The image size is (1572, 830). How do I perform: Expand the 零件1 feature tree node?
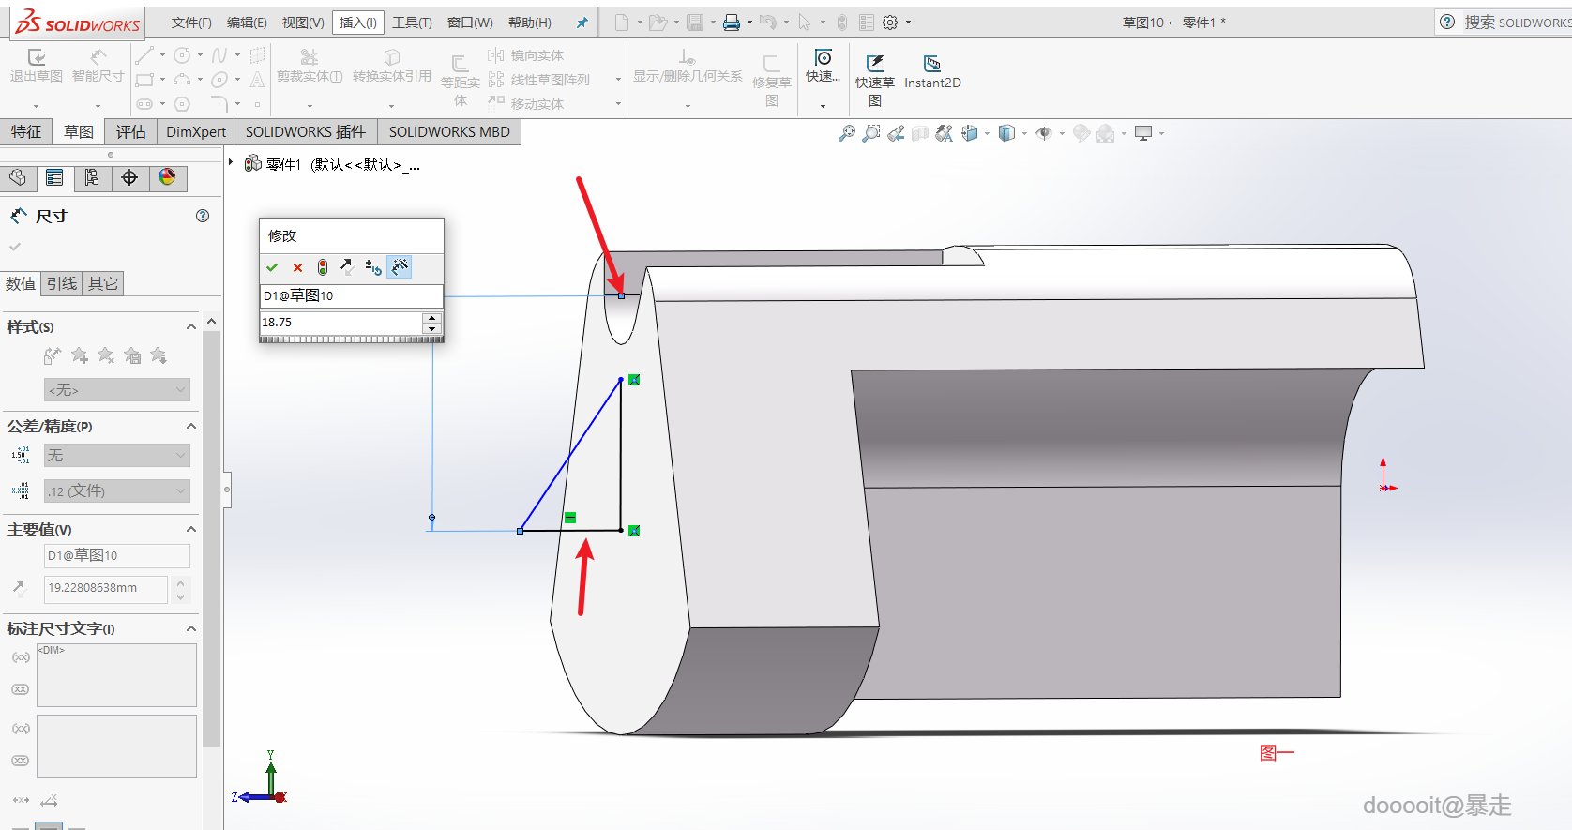(231, 163)
